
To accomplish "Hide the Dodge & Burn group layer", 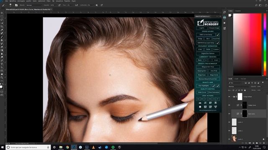I will coord(229,97).
